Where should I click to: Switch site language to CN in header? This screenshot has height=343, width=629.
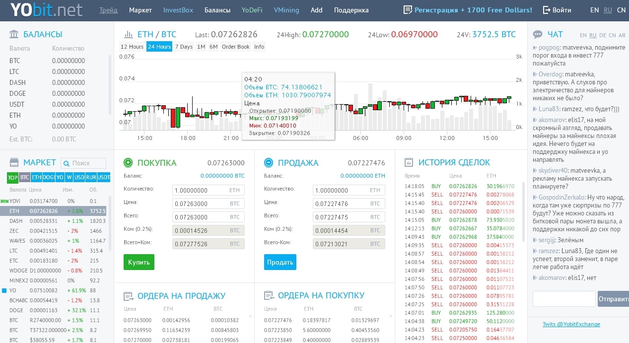[x=622, y=10]
